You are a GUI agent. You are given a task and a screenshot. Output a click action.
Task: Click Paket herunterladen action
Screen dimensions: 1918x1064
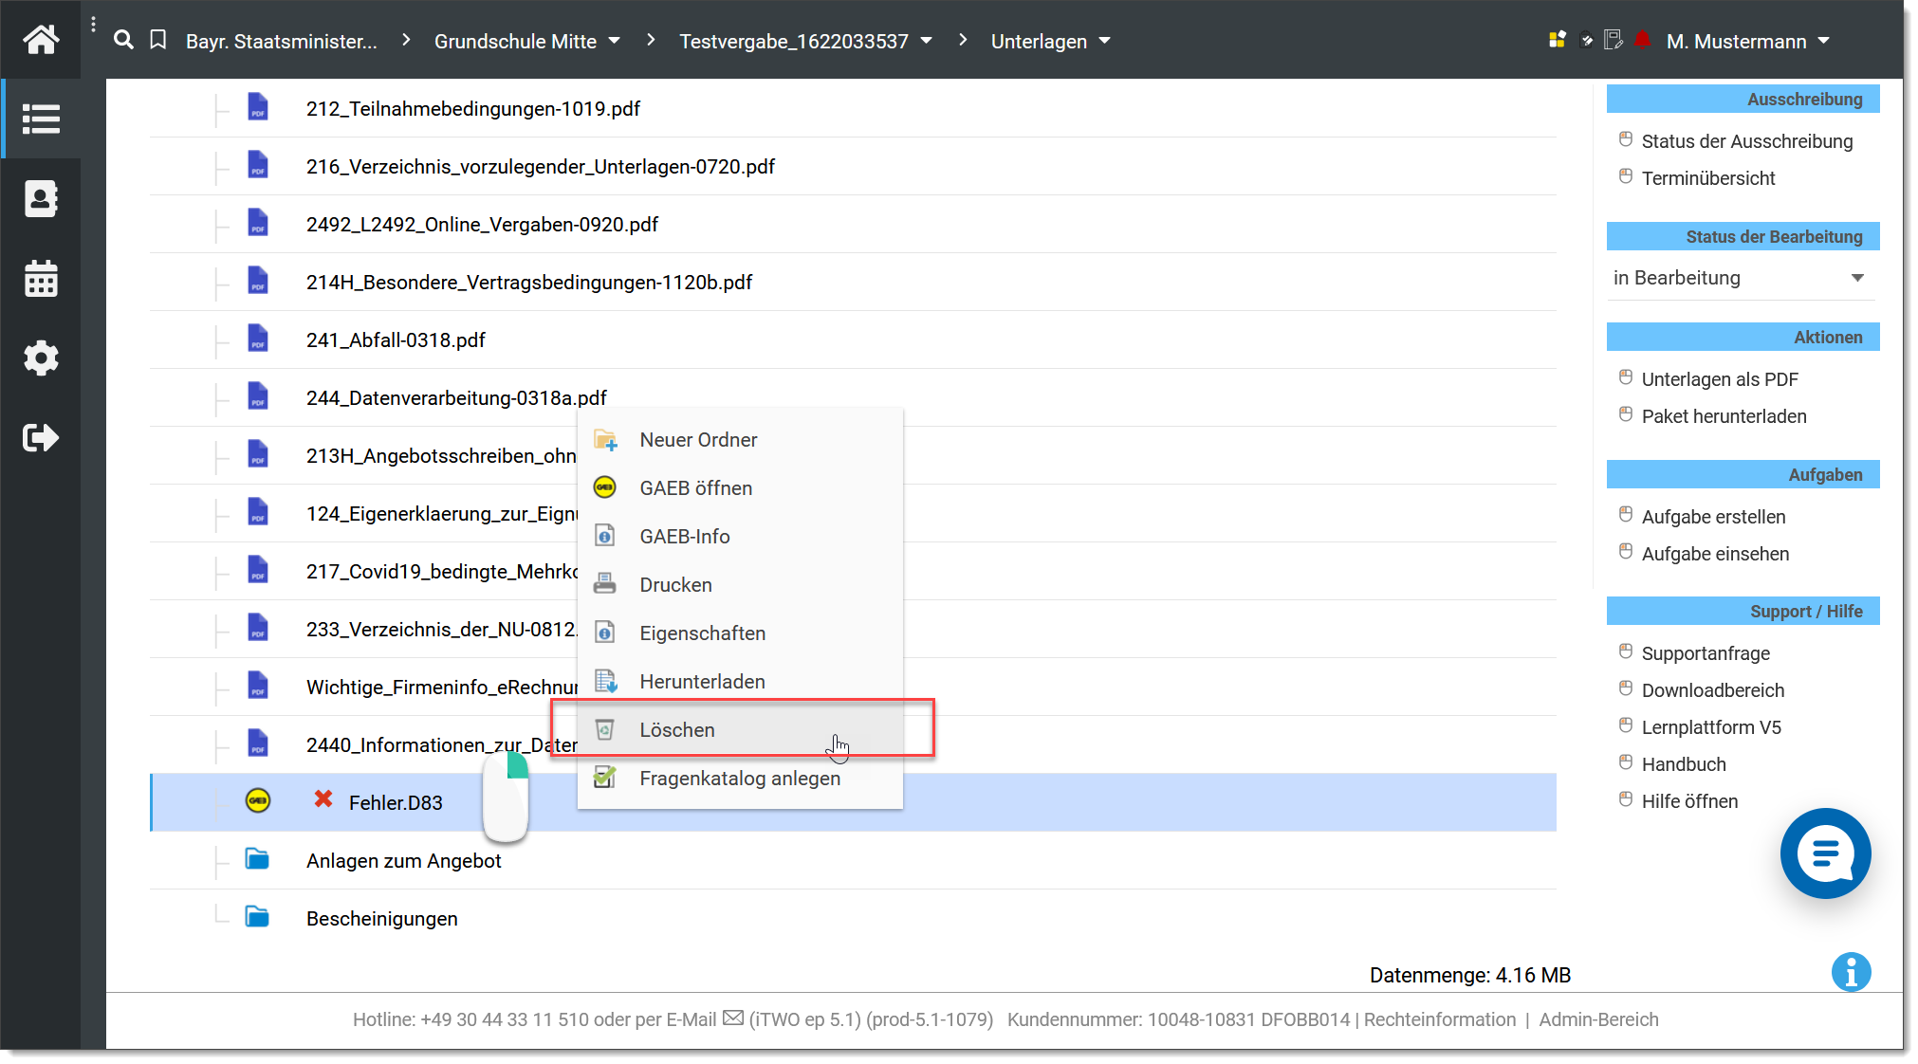[1724, 416]
